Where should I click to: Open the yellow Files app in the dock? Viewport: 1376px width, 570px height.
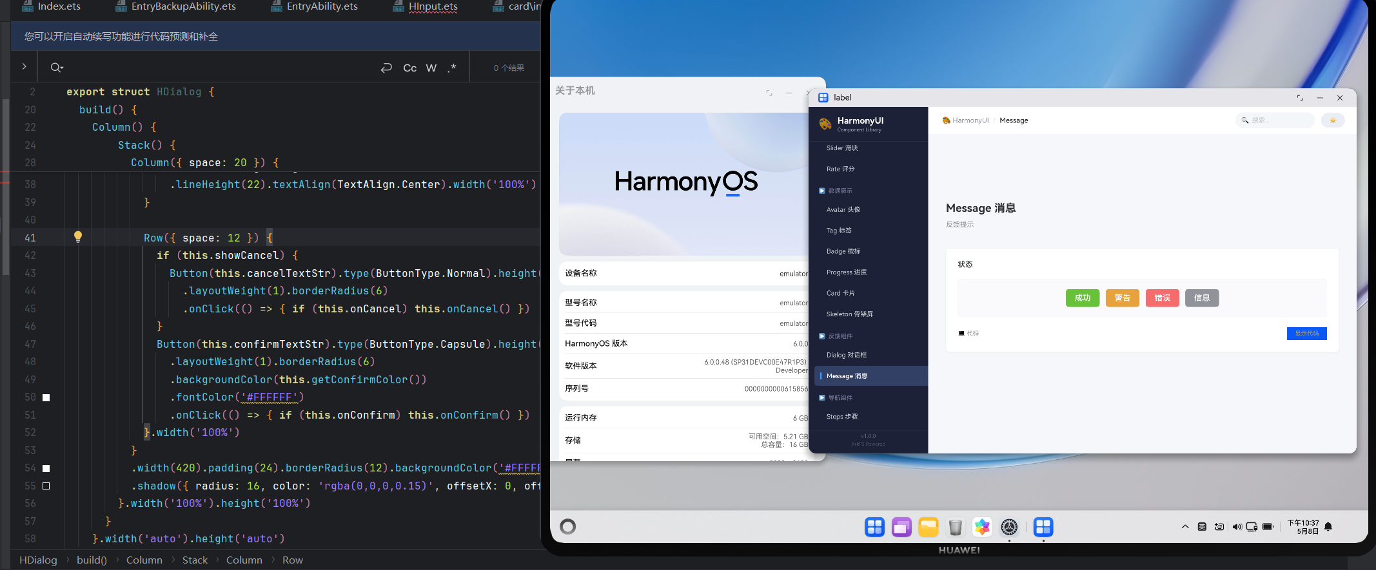929,527
